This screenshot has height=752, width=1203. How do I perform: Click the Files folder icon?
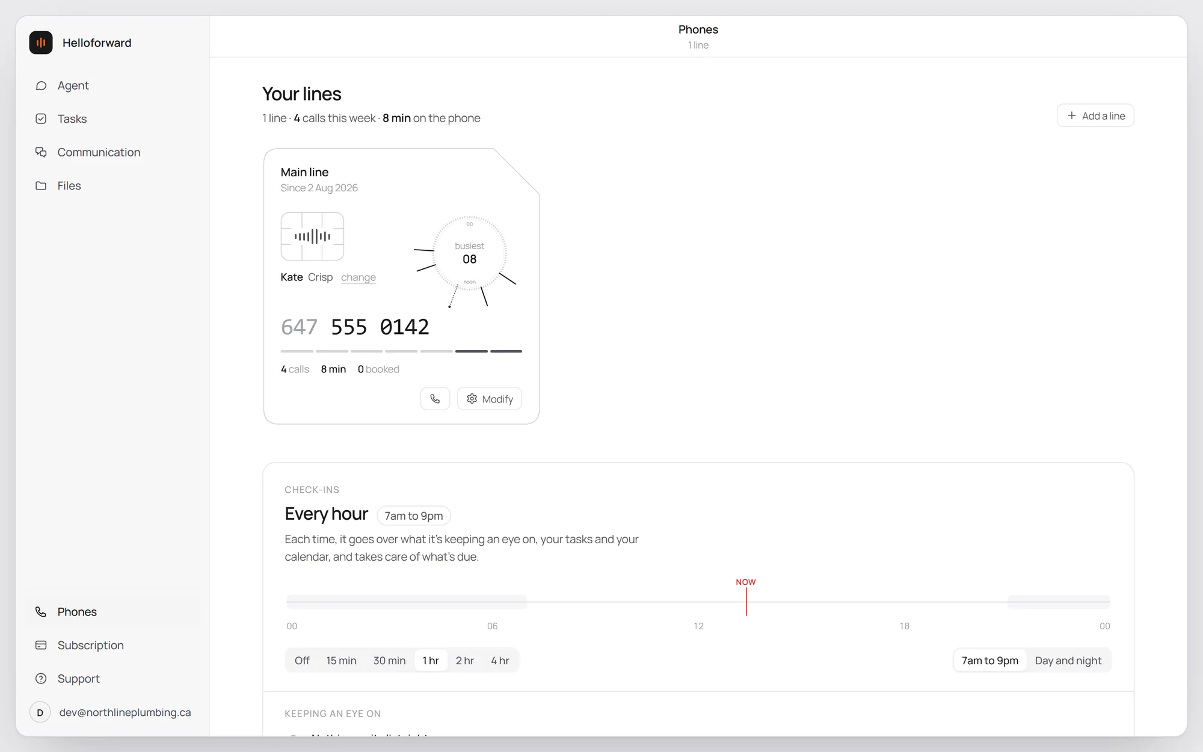click(41, 186)
